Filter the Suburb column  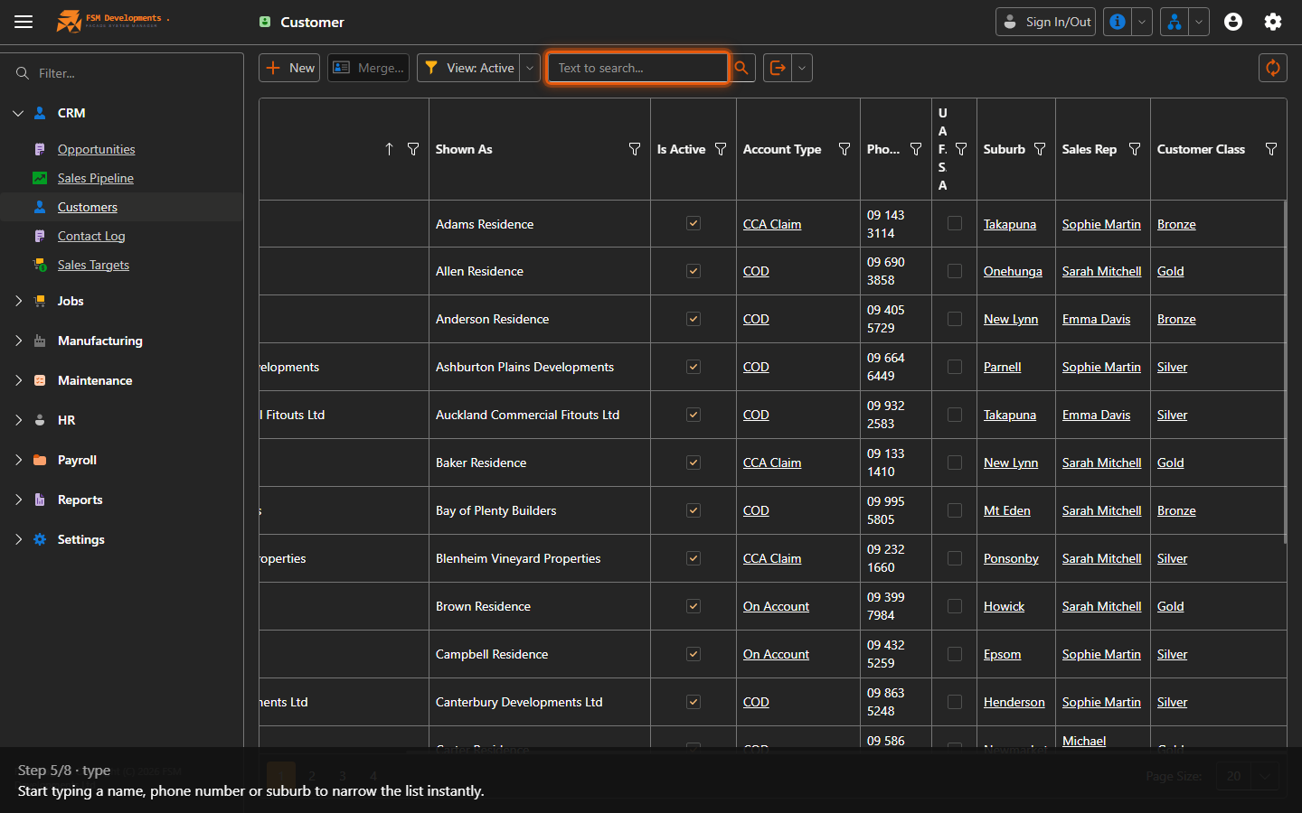(x=1040, y=149)
